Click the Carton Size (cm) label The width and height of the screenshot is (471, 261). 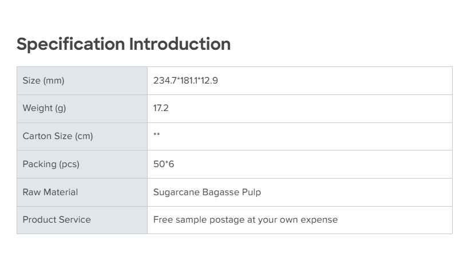(58, 136)
